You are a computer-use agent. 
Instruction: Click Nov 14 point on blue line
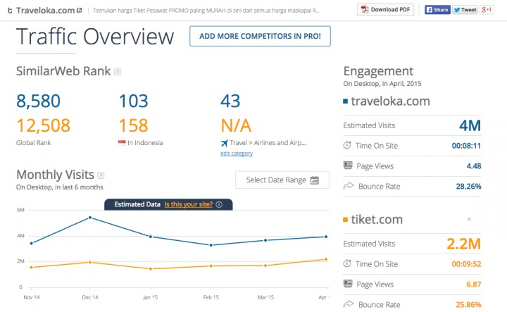tap(32, 243)
